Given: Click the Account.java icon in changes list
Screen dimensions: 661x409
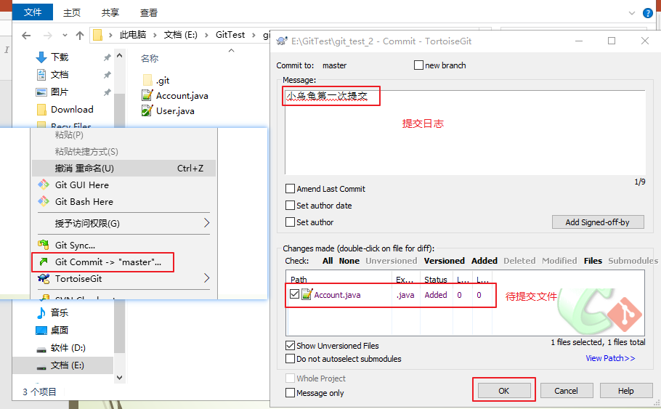Looking at the screenshot, I should click(307, 294).
